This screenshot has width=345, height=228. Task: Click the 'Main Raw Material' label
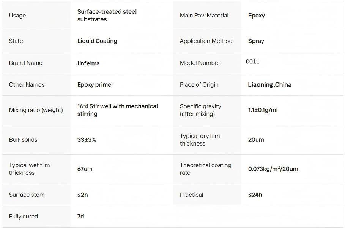pos(204,16)
